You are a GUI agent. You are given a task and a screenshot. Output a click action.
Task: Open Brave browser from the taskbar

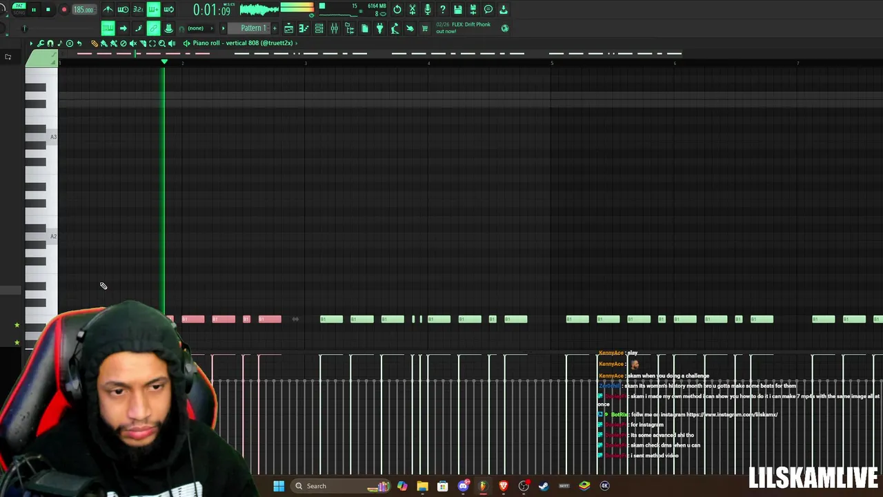(x=504, y=486)
